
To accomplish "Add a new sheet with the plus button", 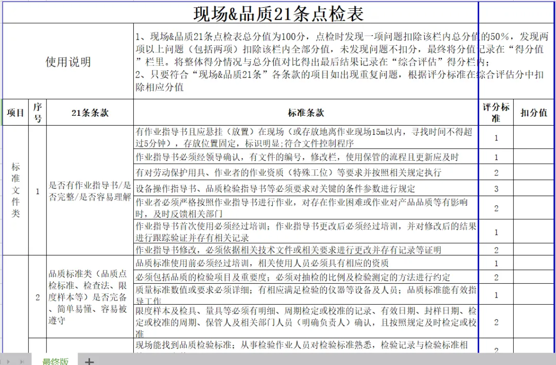I will [90, 361].
